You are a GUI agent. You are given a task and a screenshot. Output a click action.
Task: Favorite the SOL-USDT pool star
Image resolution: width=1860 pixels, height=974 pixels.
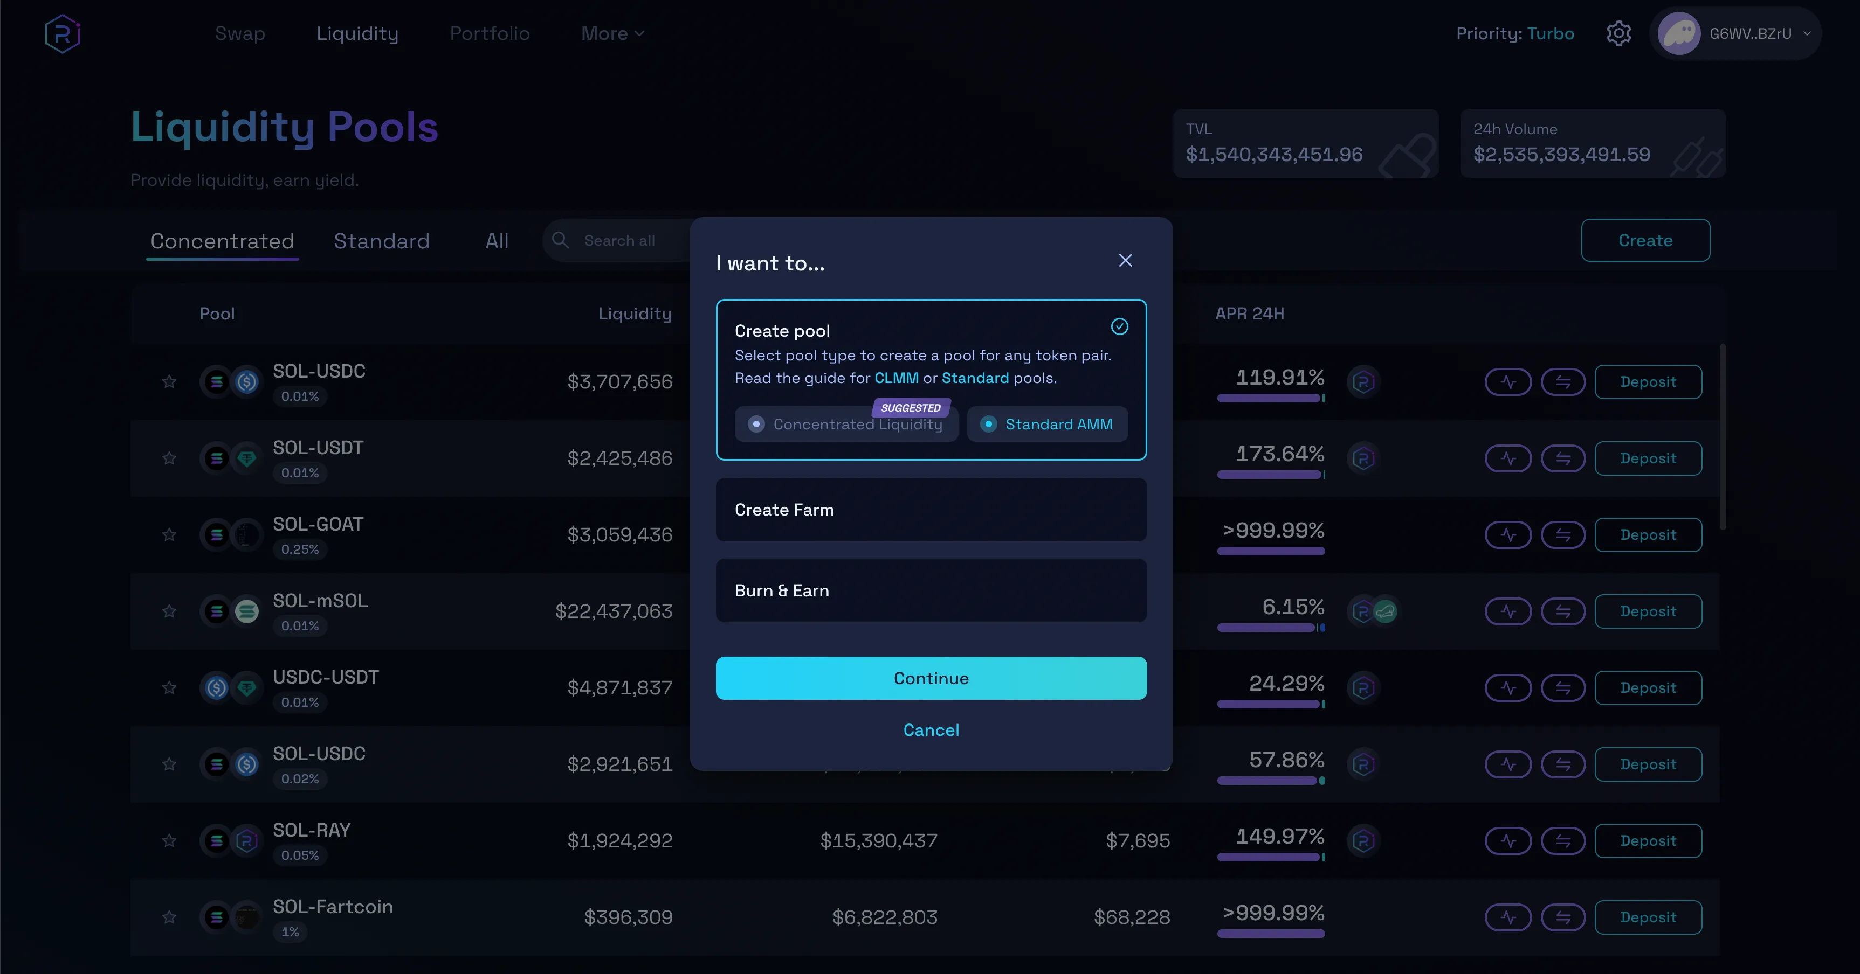click(x=169, y=458)
